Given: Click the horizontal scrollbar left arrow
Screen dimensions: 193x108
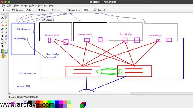Looking at the screenshot, I should (x=10, y=93).
